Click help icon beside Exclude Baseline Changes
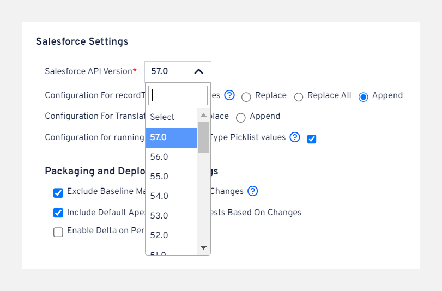This screenshot has width=442, height=291. tap(252, 191)
